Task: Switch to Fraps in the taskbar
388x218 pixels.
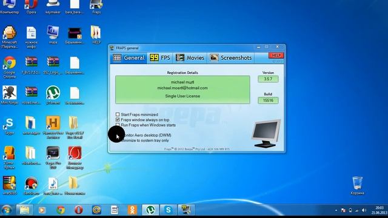Action: point(186,210)
